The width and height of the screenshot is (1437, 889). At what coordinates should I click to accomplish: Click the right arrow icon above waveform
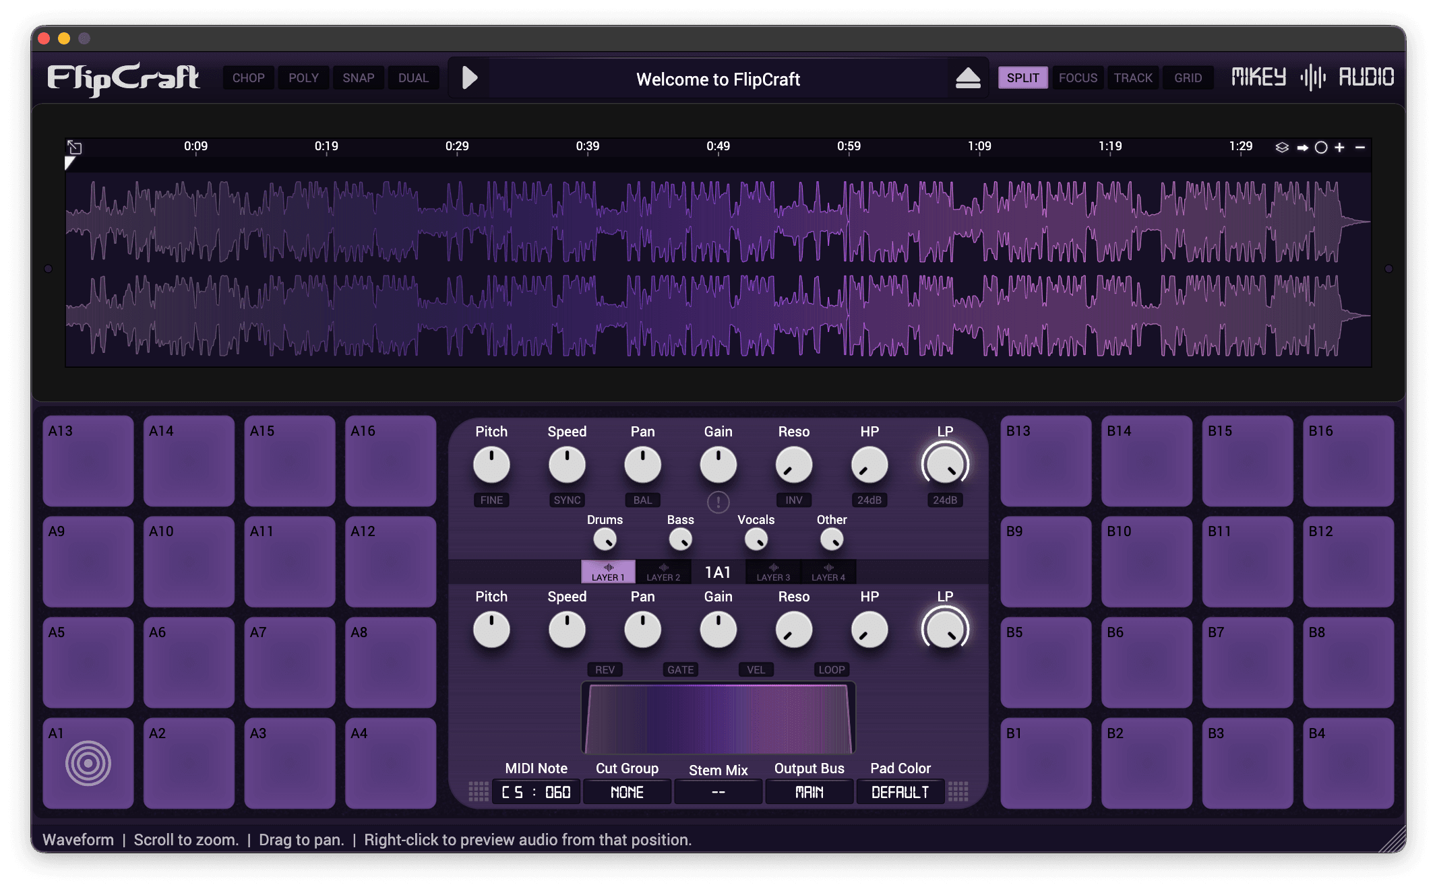1302,147
